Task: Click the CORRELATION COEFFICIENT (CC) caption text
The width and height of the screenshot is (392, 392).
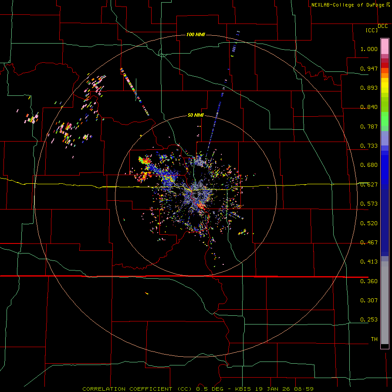Action: coord(137,389)
